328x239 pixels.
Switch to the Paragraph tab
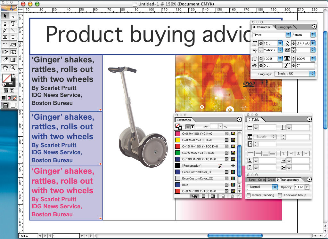pos(284,27)
